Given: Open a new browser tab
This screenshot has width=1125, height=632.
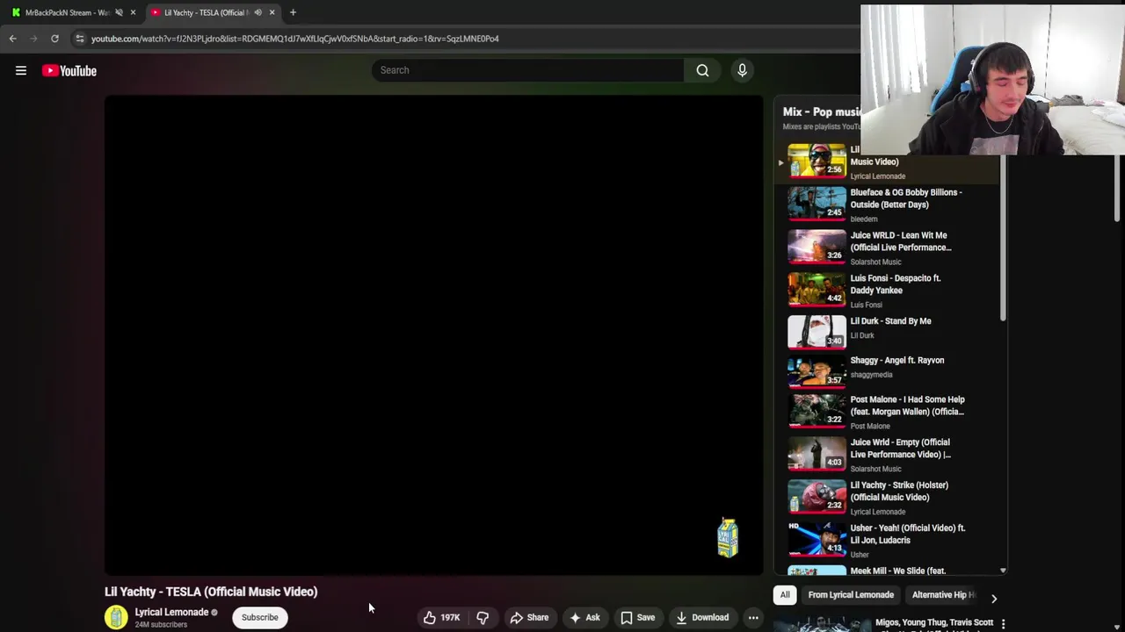Looking at the screenshot, I should coord(293,12).
